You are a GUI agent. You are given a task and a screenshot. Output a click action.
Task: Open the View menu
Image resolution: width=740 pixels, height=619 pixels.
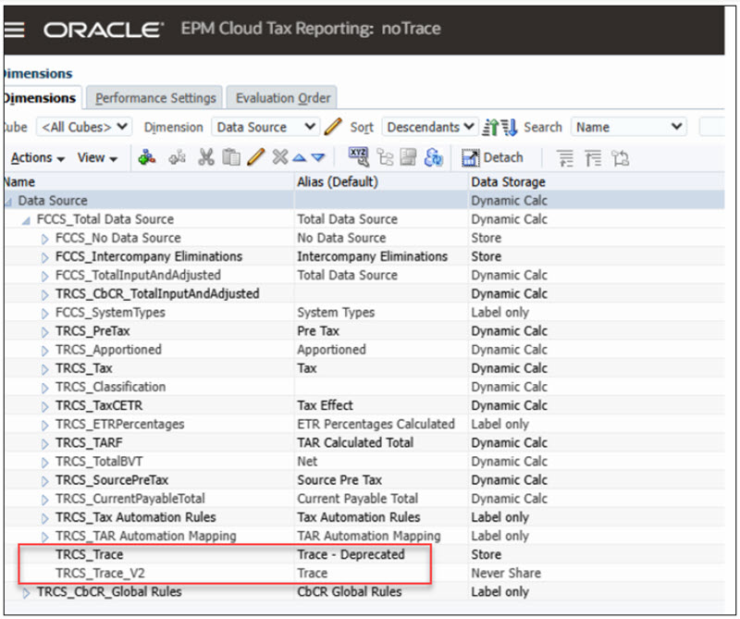97,157
